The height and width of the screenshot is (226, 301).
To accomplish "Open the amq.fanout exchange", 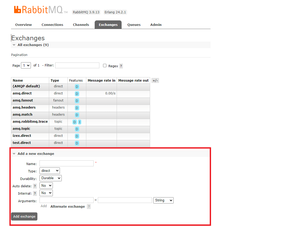I will point(23,100).
